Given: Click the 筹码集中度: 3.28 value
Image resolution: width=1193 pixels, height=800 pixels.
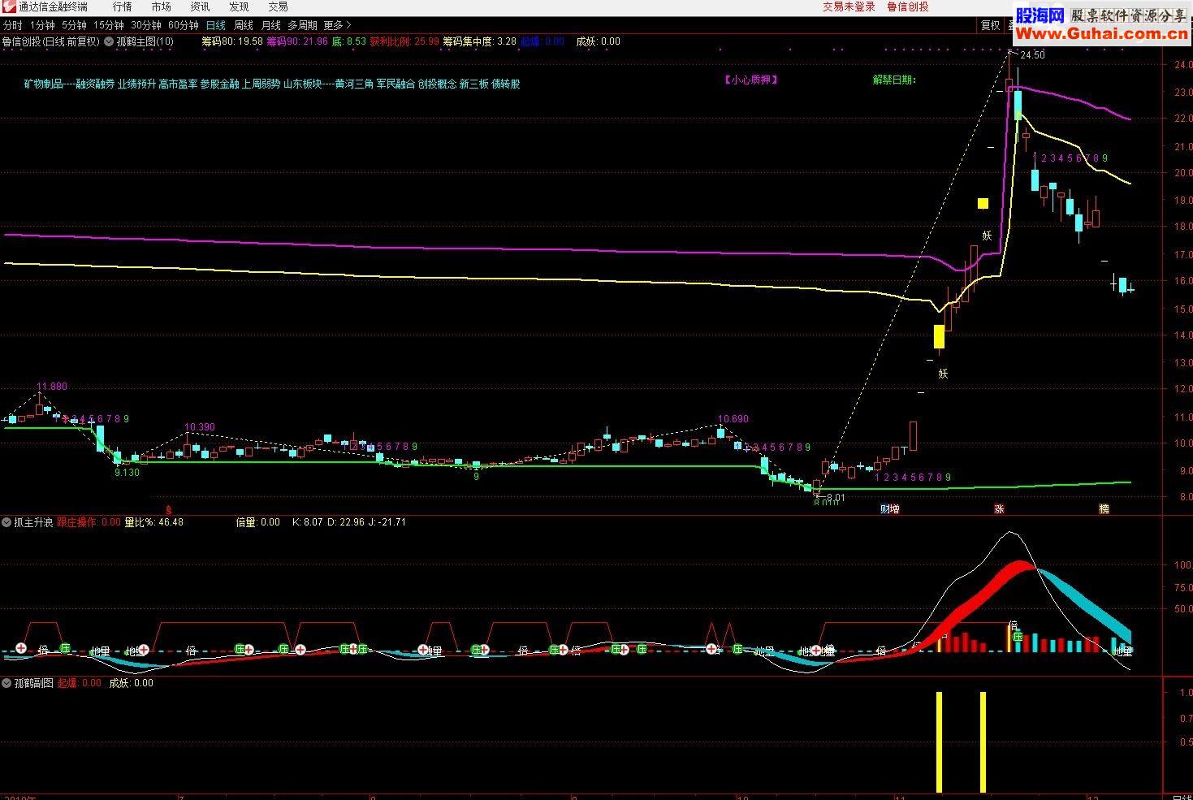Looking at the screenshot, I should click(479, 41).
